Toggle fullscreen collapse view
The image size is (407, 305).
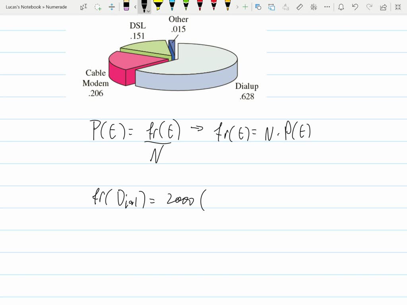click(x=398, y=7)
